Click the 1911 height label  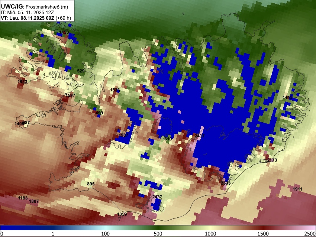click(297, 189)
